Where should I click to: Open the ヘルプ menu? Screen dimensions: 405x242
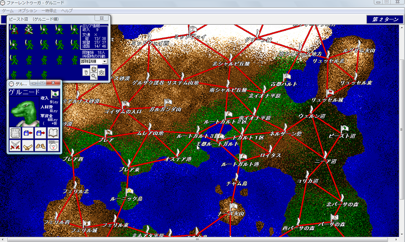(x=66, y=11)
